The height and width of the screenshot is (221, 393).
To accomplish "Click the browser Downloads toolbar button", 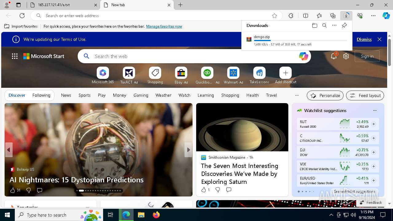I will coord(346,16).
